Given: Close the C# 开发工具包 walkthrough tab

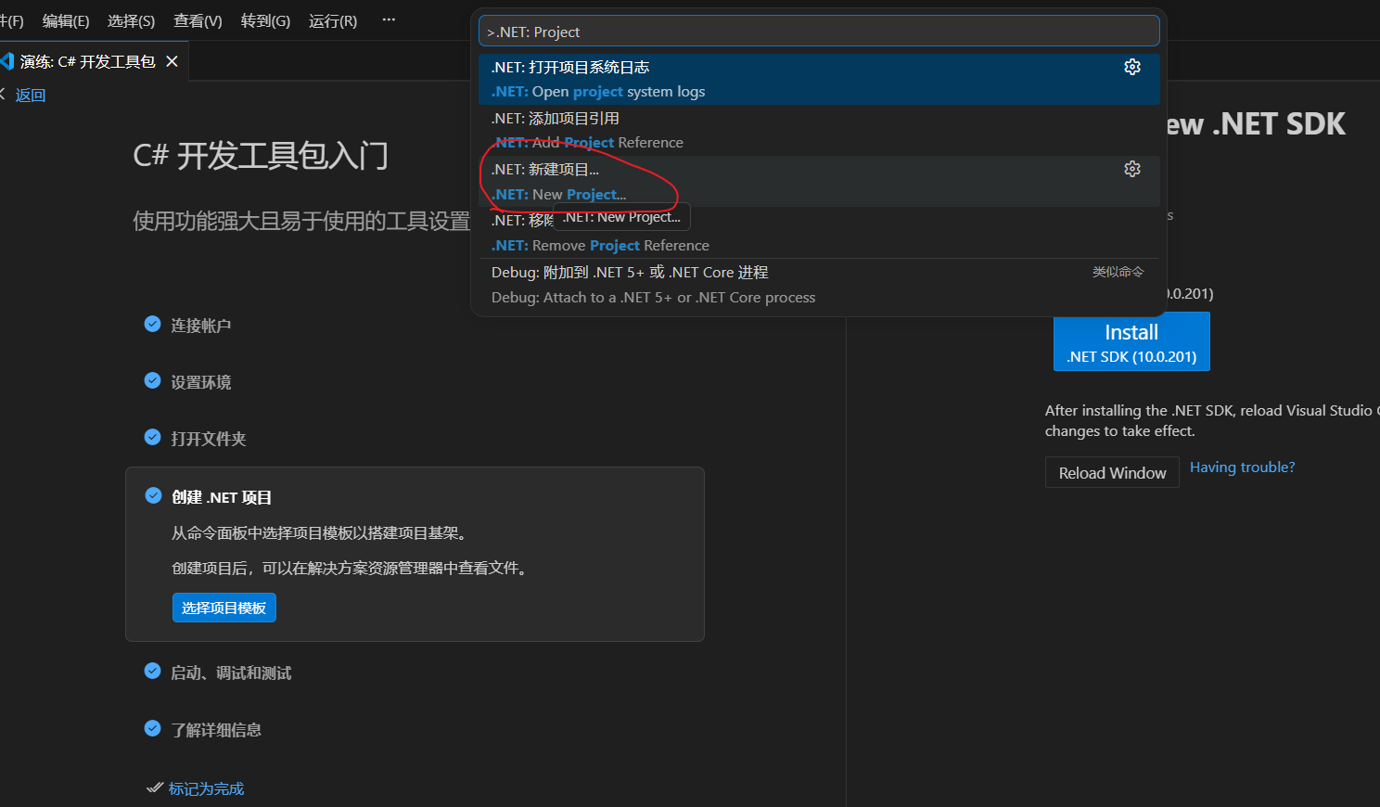Looking at the screenshot, I should click(172, 61).
